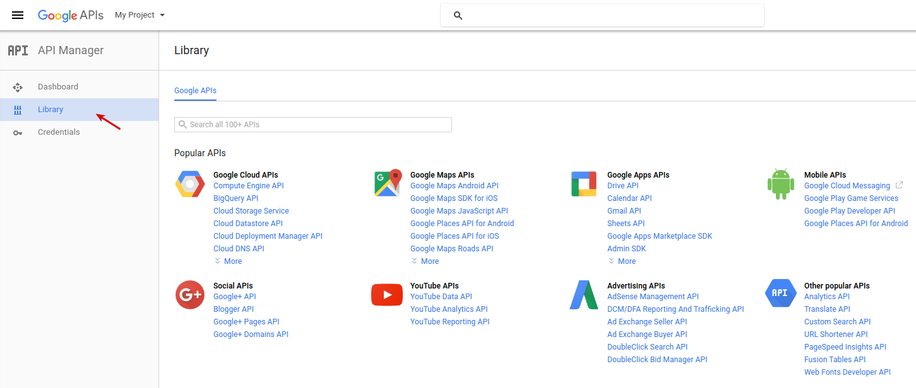Open the Gmail API link
Screen dimensions: 916x388
click(x=624, y=211)
